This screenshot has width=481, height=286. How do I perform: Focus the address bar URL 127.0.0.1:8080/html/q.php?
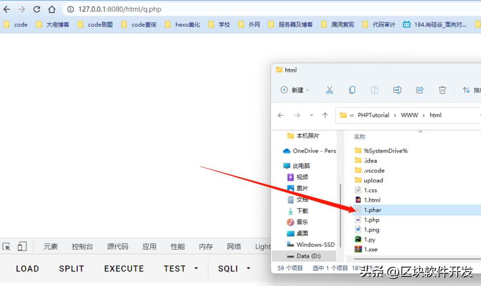point(120,9)
